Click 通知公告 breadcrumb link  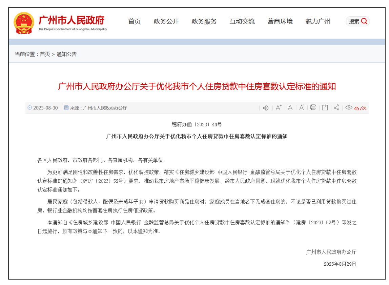[x=67, y=54]
